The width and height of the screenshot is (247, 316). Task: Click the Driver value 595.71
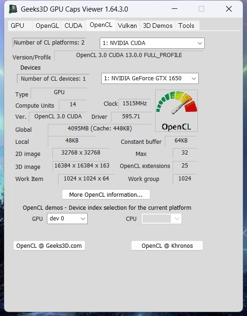[x=131, y=117]
